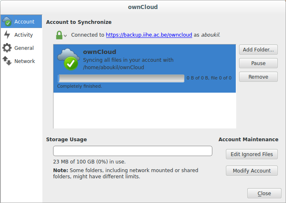Click the sync progress bar
Viewport: 286px width, 203px height.
(121, 78)
